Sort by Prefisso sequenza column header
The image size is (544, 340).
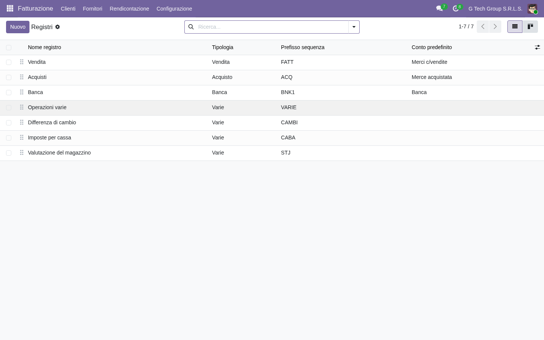[x=303, y=47]
